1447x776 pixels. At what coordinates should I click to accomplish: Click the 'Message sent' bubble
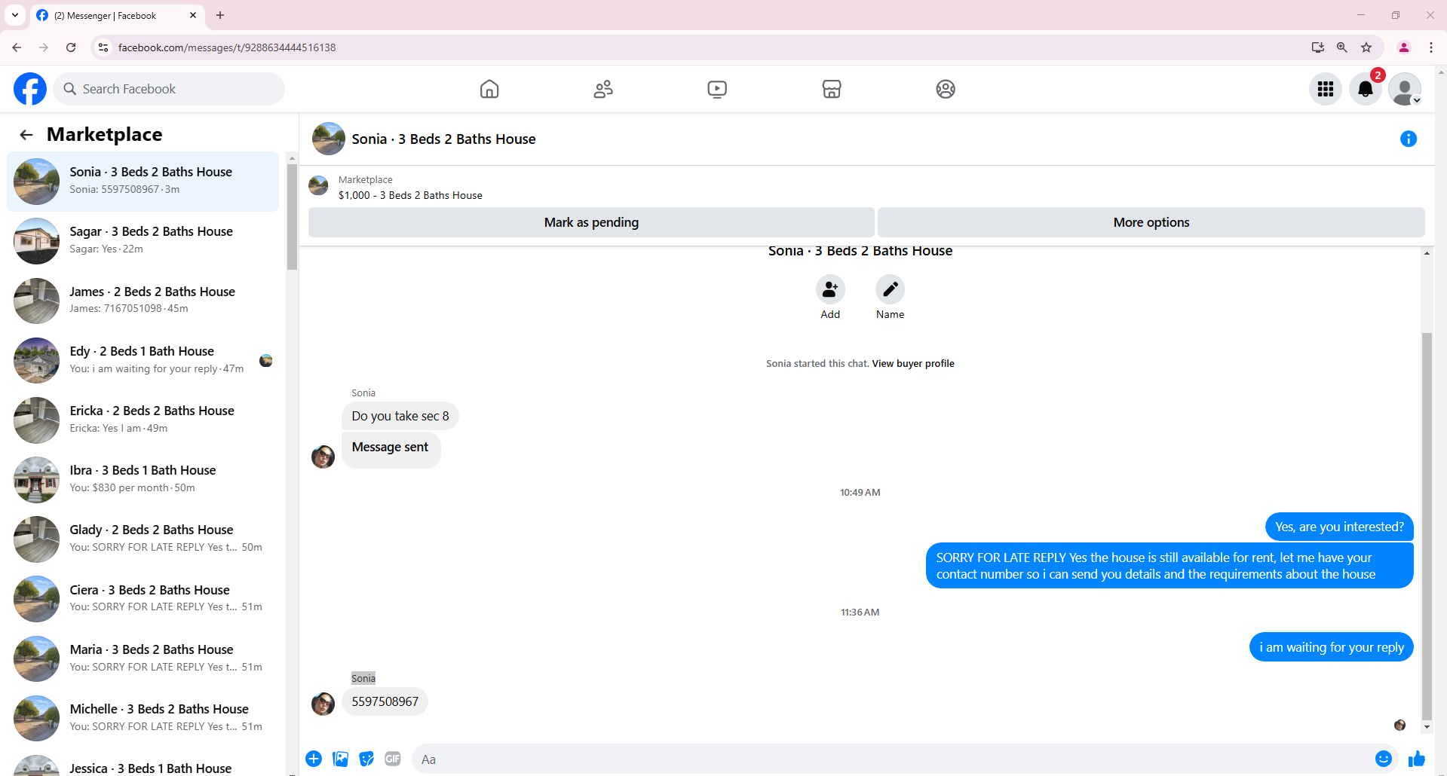[390, 450]
